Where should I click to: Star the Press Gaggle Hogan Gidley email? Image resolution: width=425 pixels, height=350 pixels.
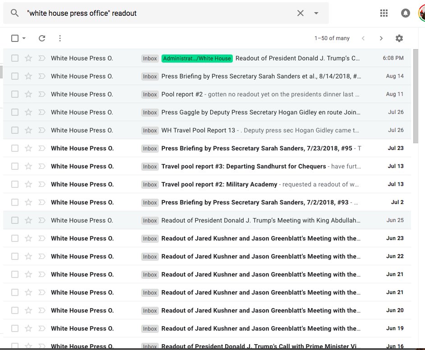[x=28, y=112]
